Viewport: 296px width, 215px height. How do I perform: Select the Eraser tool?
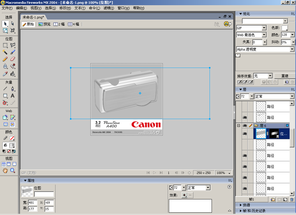point(12,59)
